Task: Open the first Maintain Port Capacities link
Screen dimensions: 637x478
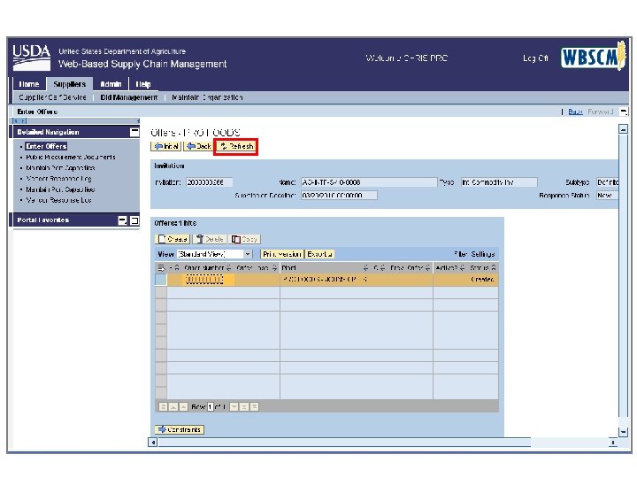Action: point(60,168)
